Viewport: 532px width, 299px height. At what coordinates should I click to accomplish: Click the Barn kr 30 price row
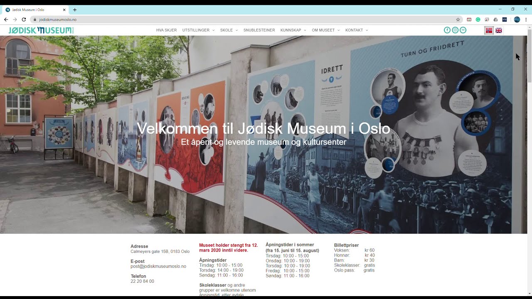click(x=354, y=260)
